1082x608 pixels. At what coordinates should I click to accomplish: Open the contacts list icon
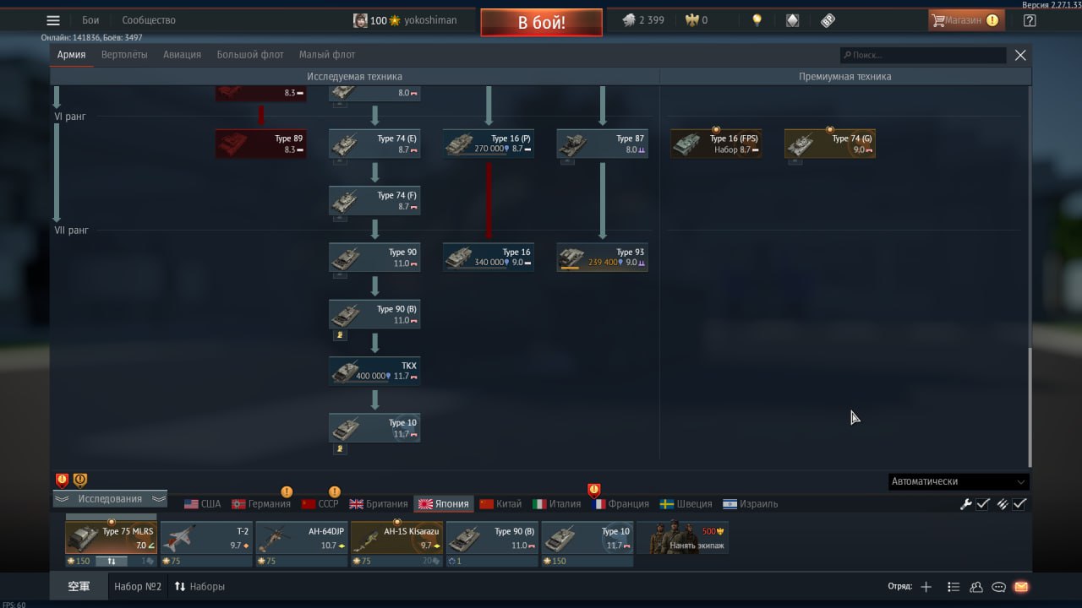pyautogui.click(x=954, y=587)
